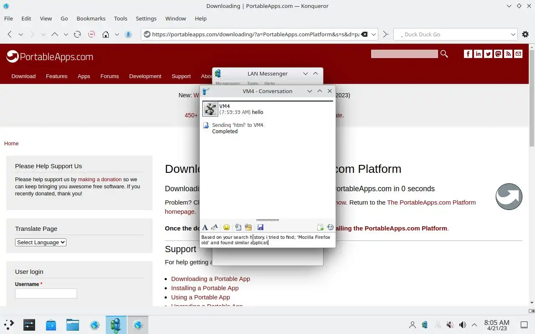Open the Mastodon social icon
Viewport: 535px width, 334px height.
498,54
